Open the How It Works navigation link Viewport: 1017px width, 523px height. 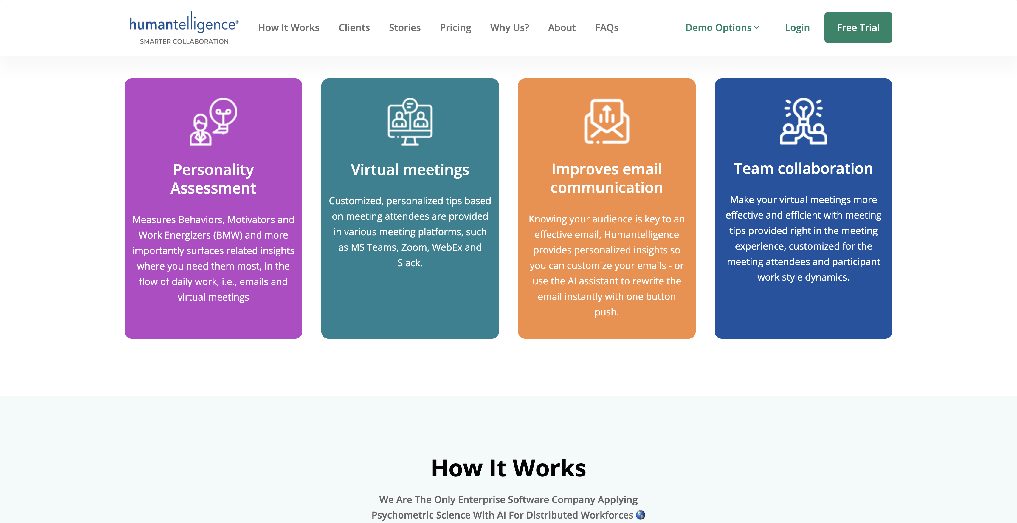click(x=289, y=27)
